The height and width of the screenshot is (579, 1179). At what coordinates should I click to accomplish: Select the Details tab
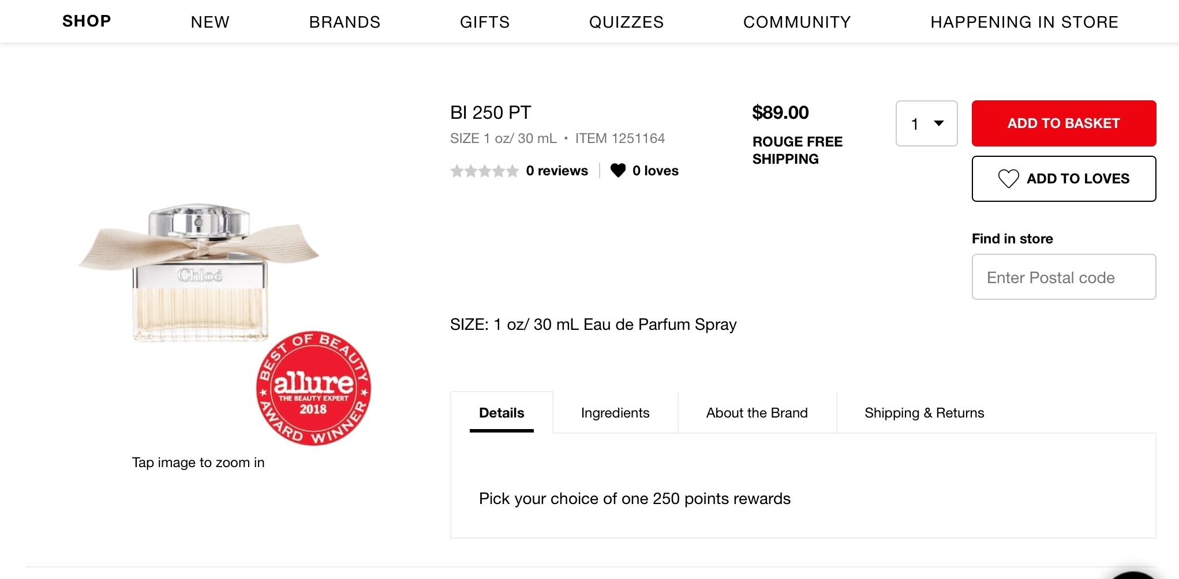(x=501, y=412)
